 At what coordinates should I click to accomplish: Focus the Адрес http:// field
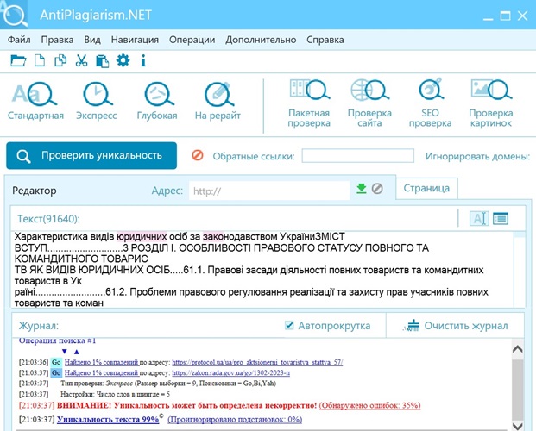pos(269,191)
